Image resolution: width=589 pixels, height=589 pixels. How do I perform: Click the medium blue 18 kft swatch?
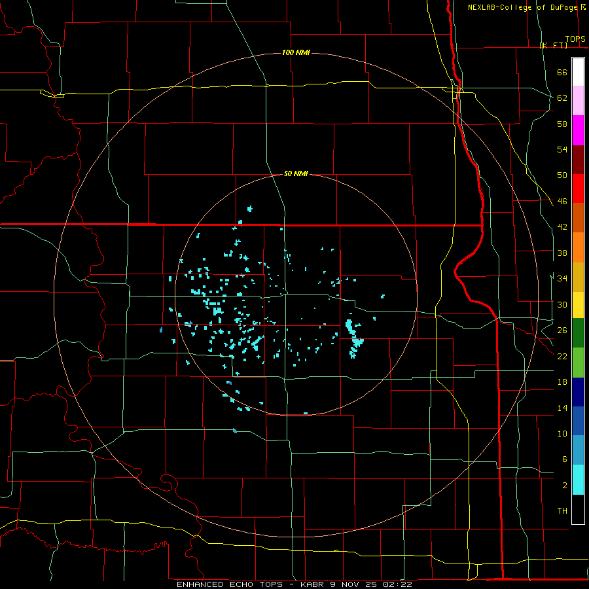click(x=578, y=421)
